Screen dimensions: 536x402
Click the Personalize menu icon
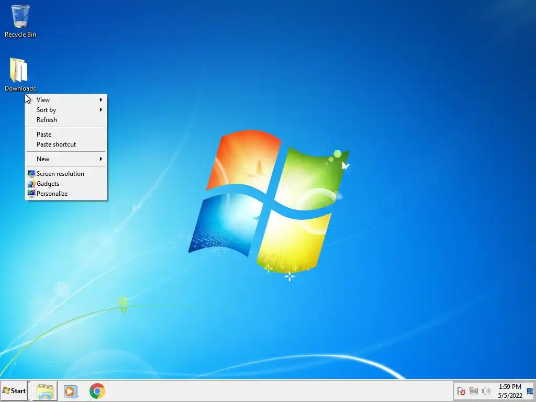tap(31, 194)
